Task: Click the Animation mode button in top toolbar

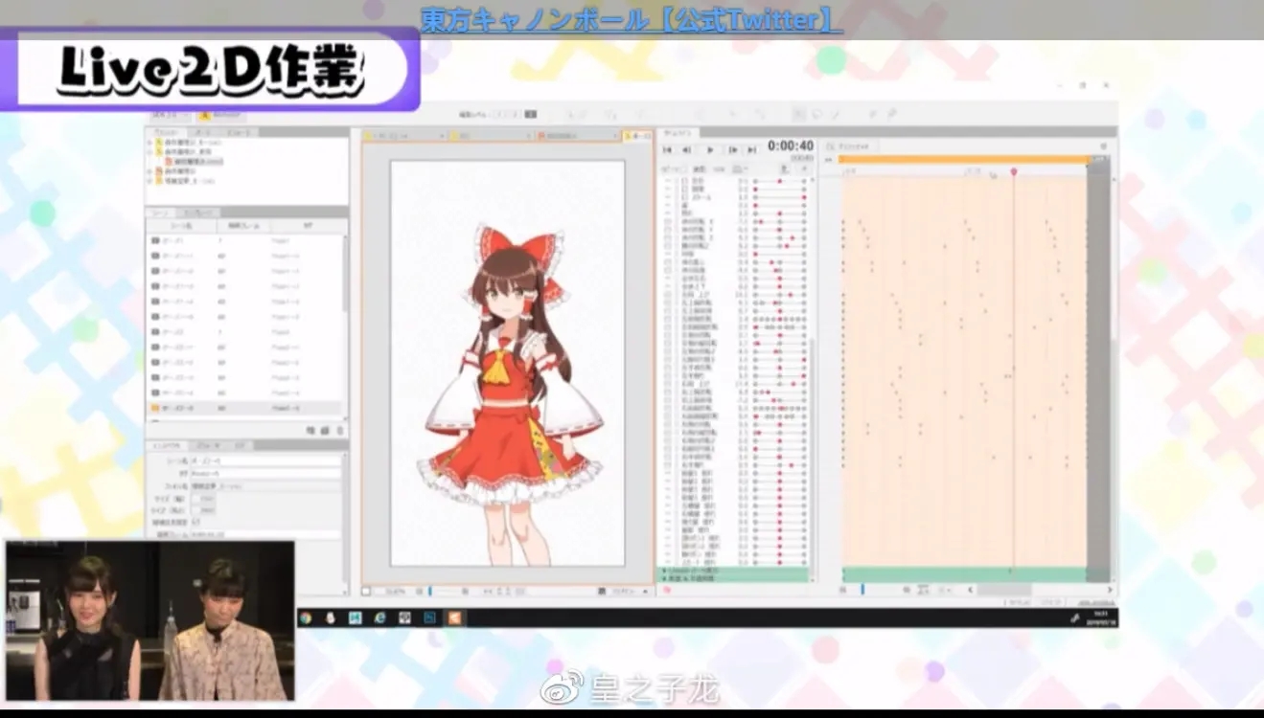Action: pos(222,115)
